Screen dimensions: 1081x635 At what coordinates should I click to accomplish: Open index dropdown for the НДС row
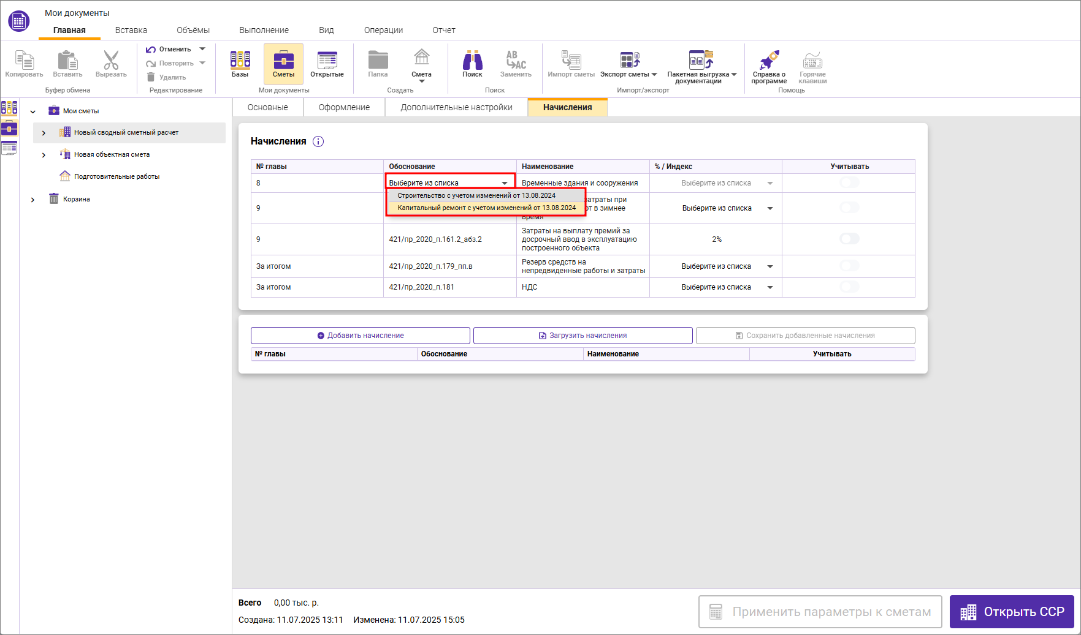(770, 287)
